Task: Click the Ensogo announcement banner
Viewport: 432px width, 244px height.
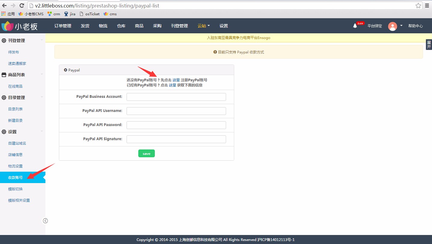Action: coord(239,38)
